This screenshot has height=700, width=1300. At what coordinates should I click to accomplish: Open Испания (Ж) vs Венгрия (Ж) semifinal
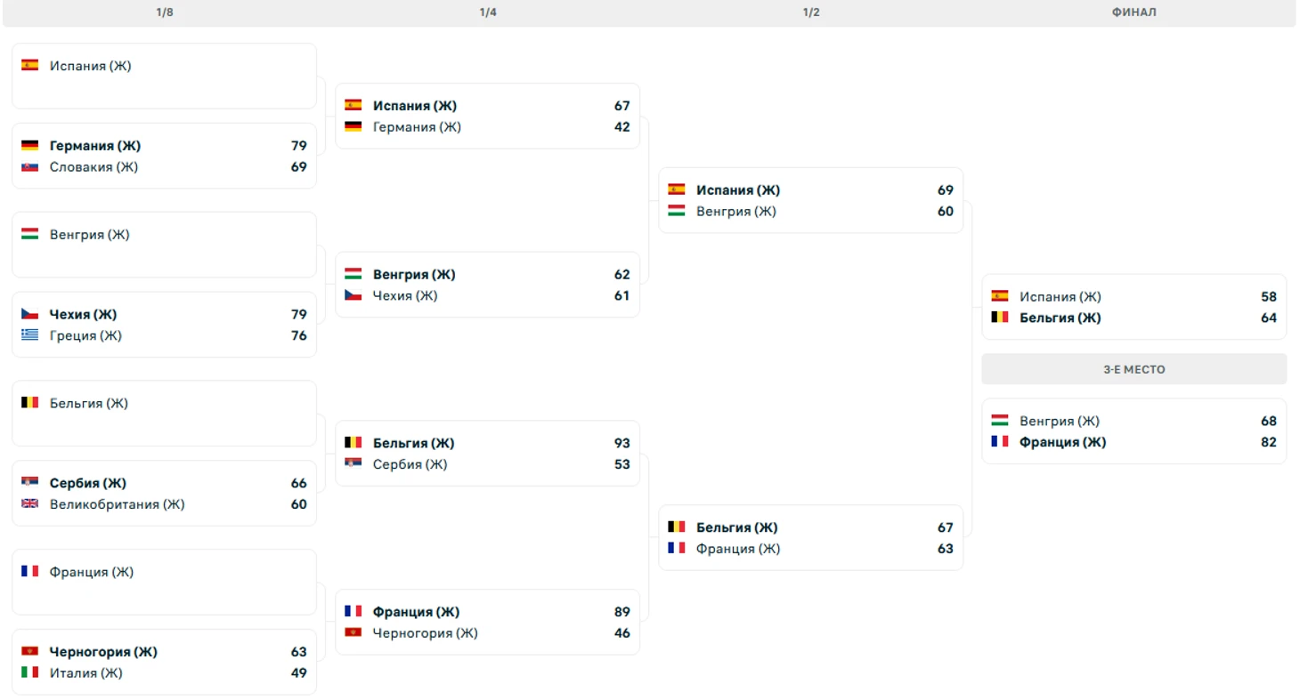[x=811, y=200]
